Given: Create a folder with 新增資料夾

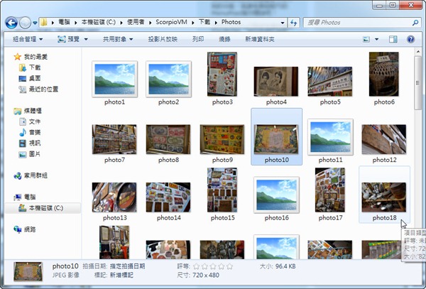Looking at the screenshot, I should point(259,39).
